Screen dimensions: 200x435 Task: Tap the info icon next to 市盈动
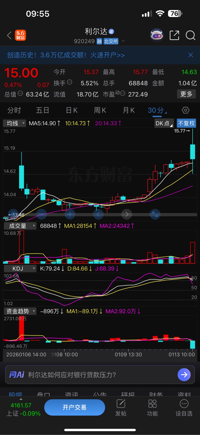tap(123, 93)
